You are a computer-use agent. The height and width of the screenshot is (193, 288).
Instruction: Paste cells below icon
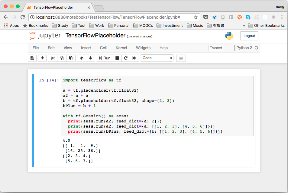(x=71, y=58)
